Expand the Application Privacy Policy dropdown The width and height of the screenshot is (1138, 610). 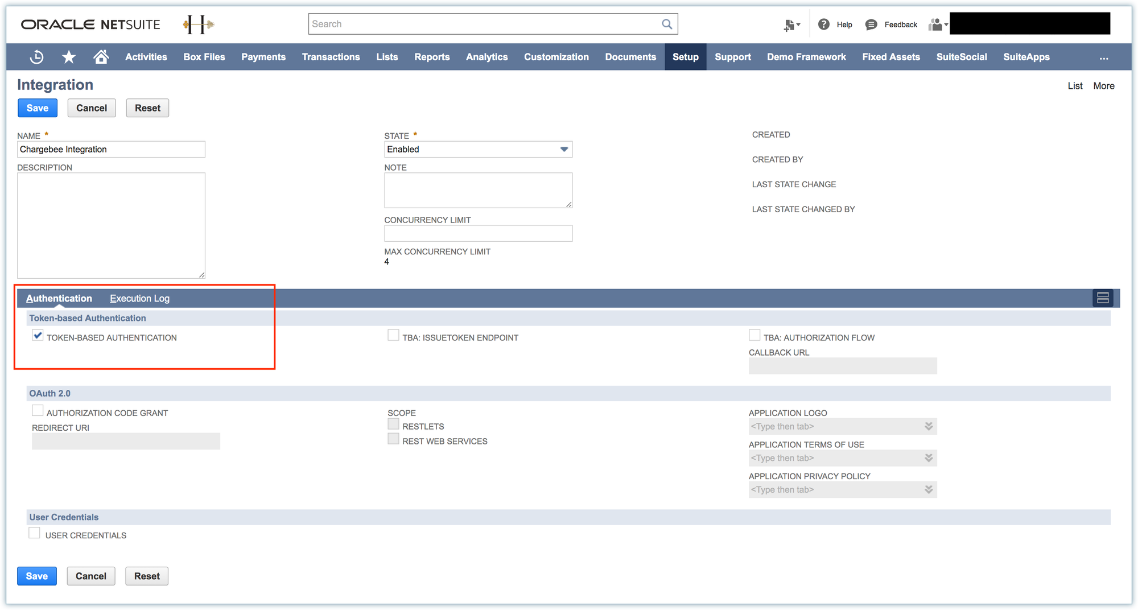point(928,489)
